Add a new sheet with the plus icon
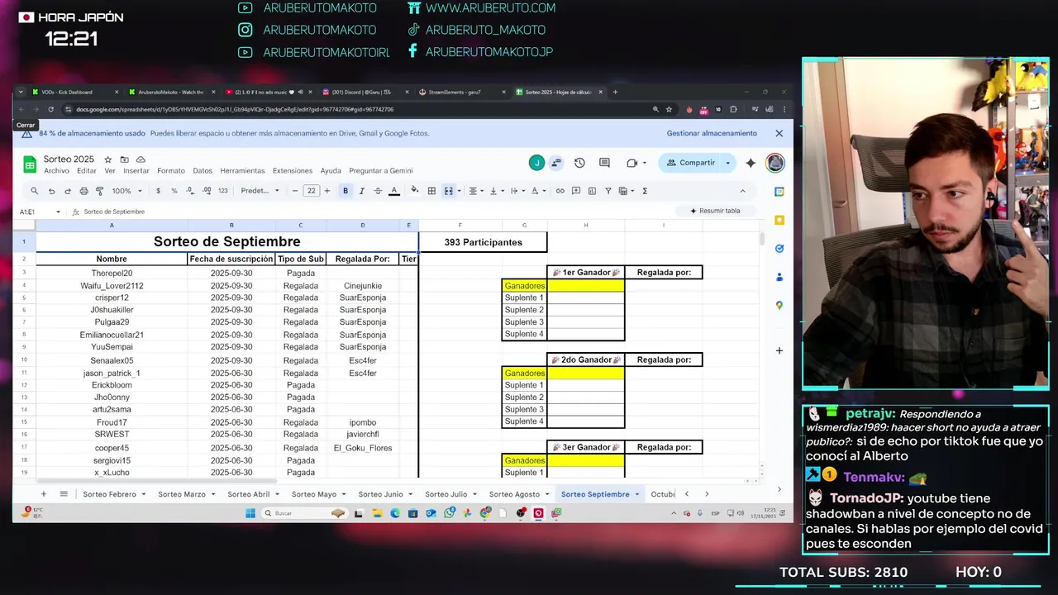The width and height of the screenshot is (1058, 595). (44, 494)
